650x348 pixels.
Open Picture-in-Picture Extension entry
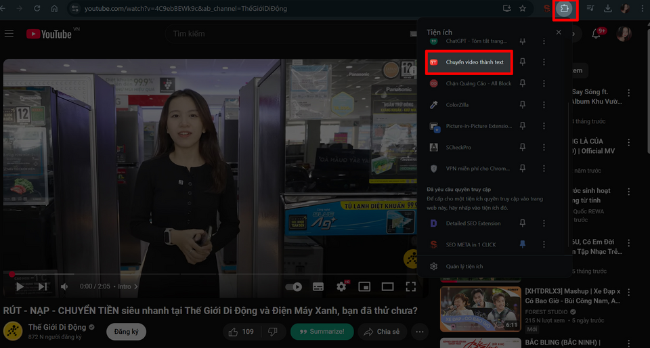pos(470,126)
